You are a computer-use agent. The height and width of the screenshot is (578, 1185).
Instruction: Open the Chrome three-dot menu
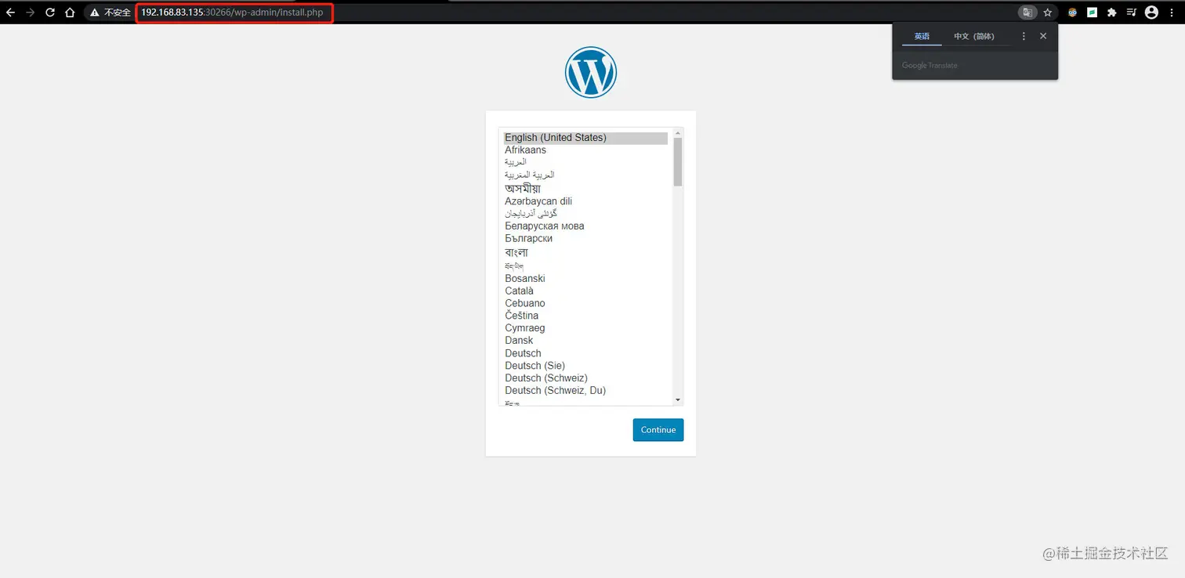pos(1172,13)
